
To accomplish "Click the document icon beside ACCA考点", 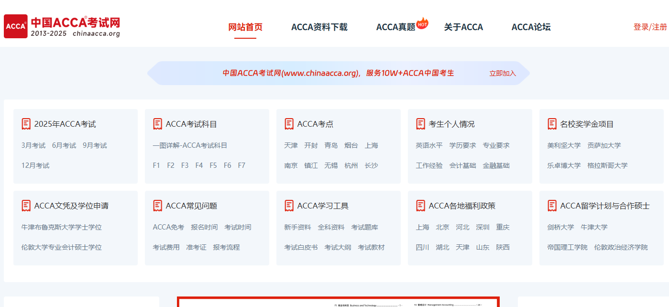I will tap(289, 123).
